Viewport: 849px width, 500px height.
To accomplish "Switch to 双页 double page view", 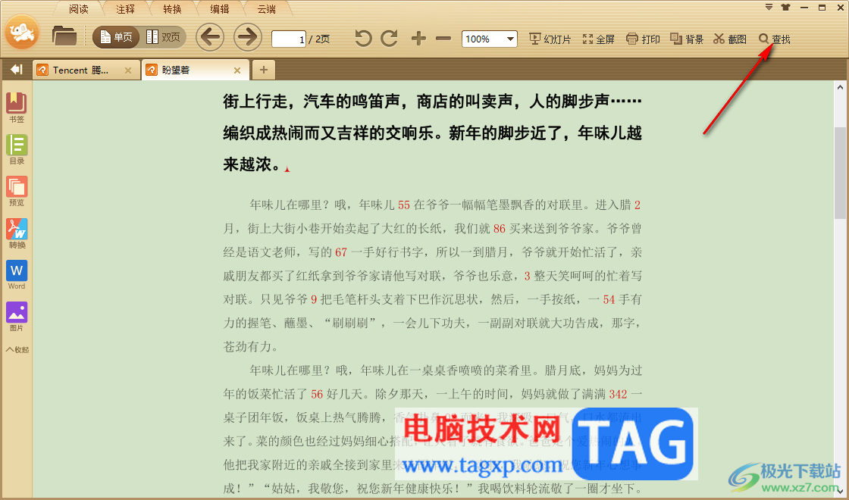I will click(x=163, y=37).
